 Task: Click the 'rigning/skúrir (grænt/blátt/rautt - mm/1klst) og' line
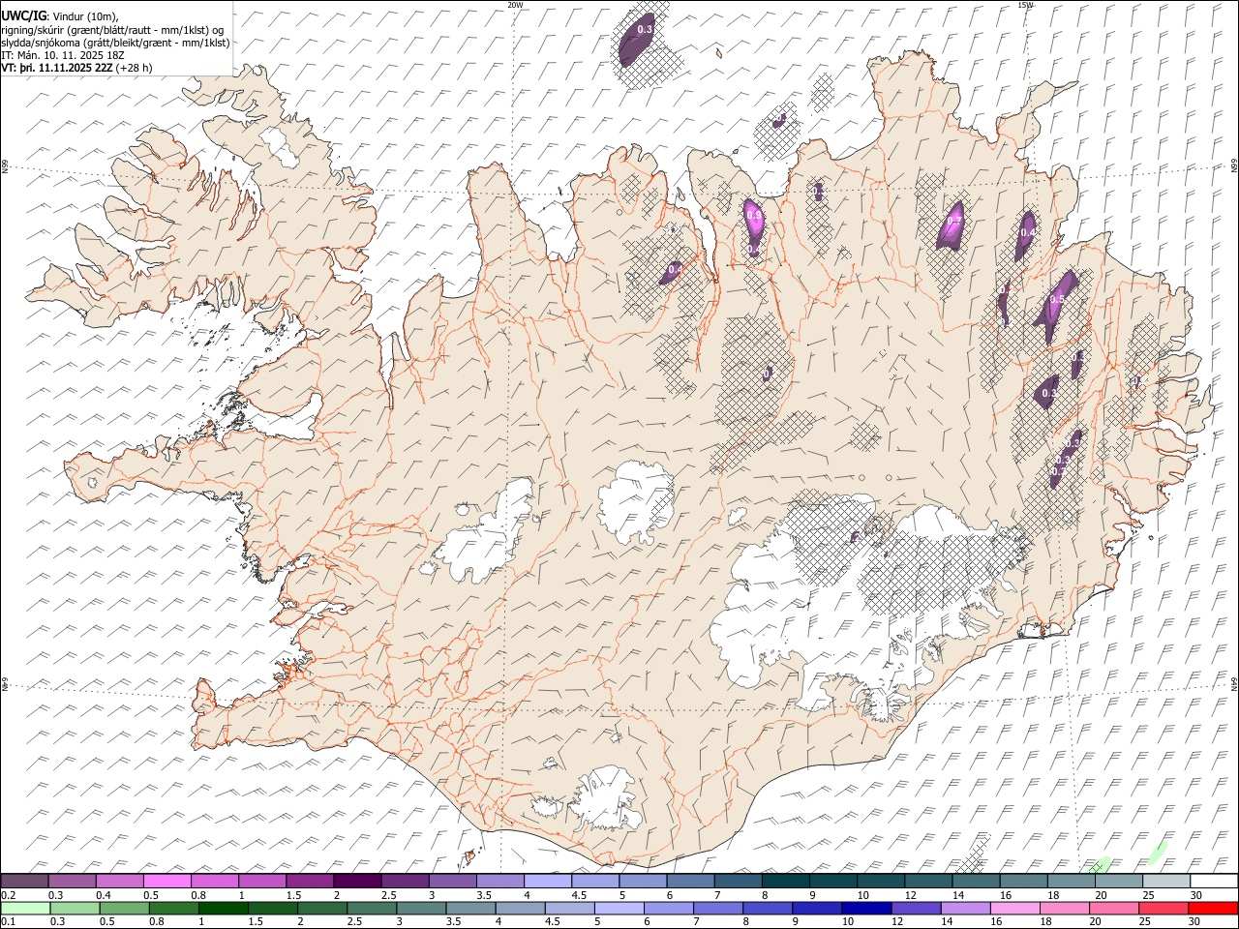pyautogui.click(x=112, y=30)
